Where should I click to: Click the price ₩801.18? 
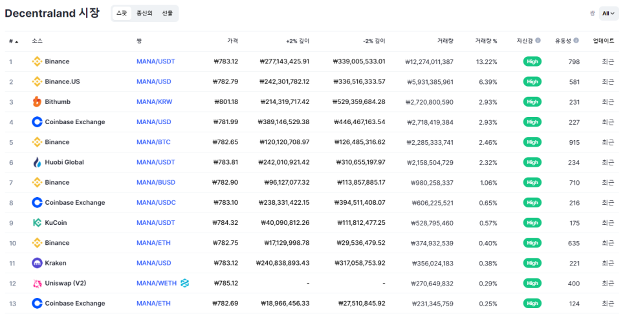point(226,102)
